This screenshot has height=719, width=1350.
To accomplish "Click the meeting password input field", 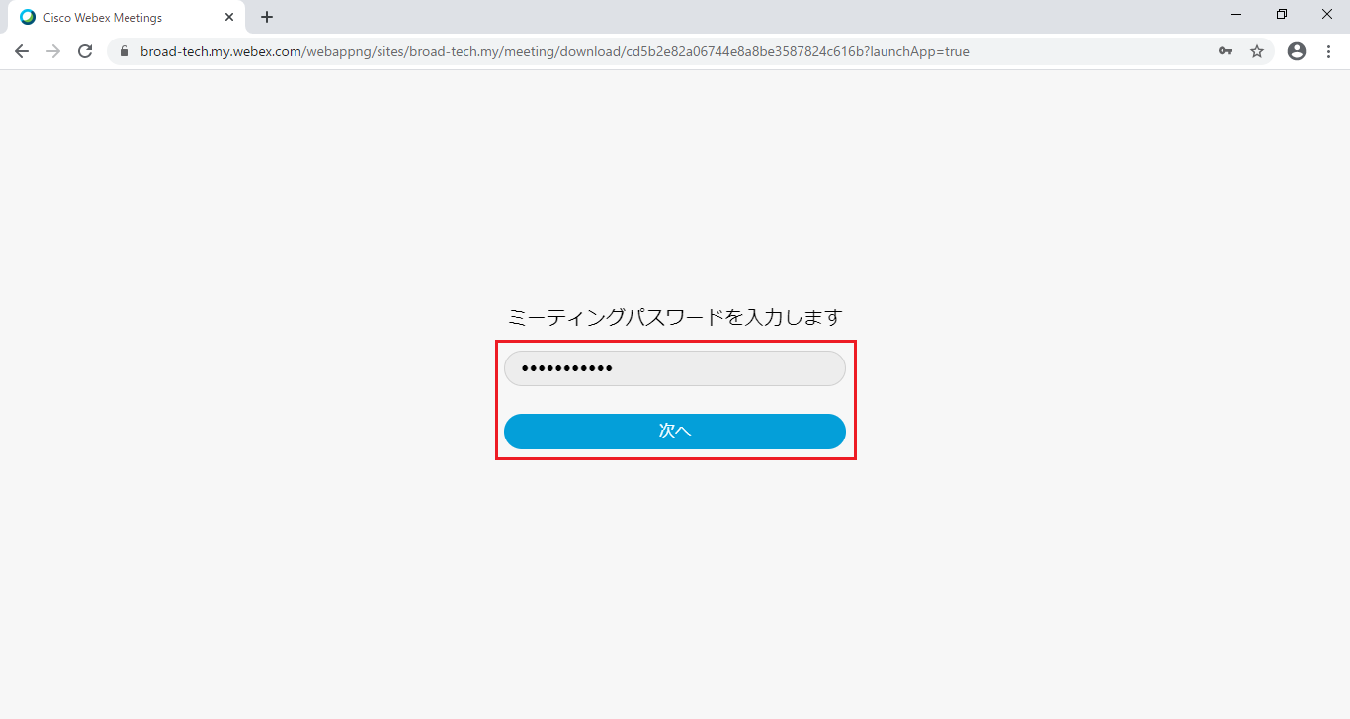I will coord(675,368).
